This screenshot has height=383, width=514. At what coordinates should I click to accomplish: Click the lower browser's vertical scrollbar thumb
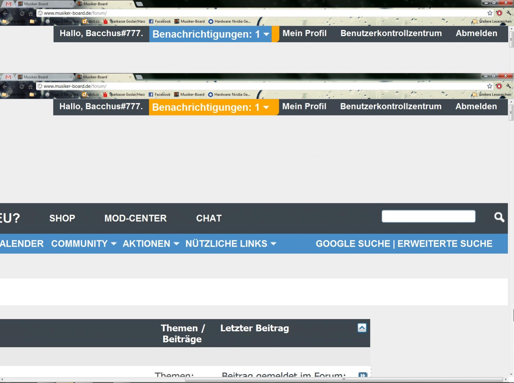click(x=511, y=113)
